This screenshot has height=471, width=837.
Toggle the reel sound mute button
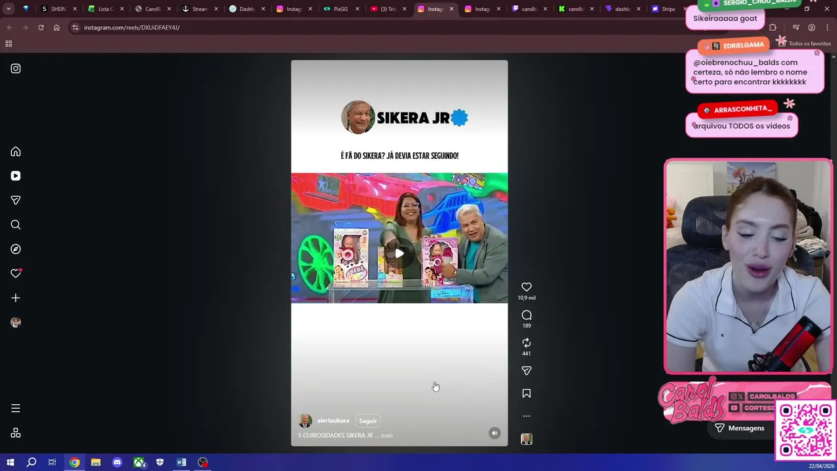(x=495, y=433)
